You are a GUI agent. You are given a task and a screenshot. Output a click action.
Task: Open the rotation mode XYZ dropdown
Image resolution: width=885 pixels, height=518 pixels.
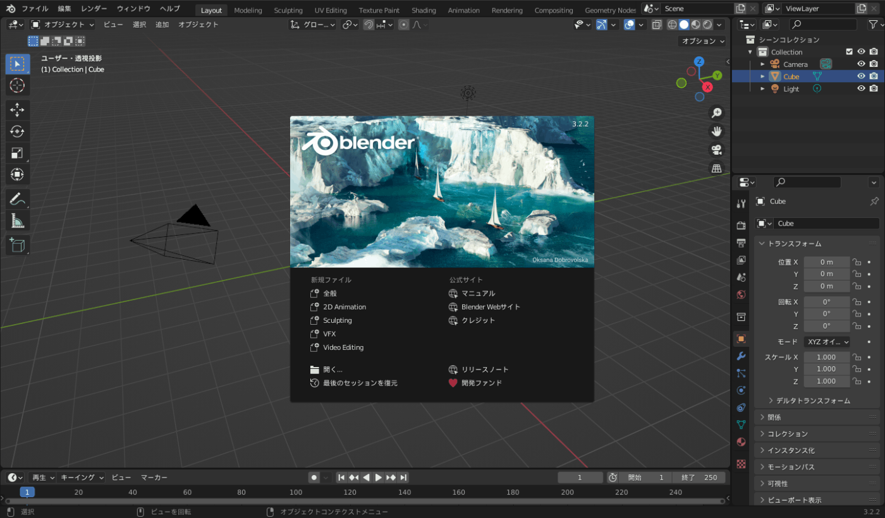click(x=827, y=342)
